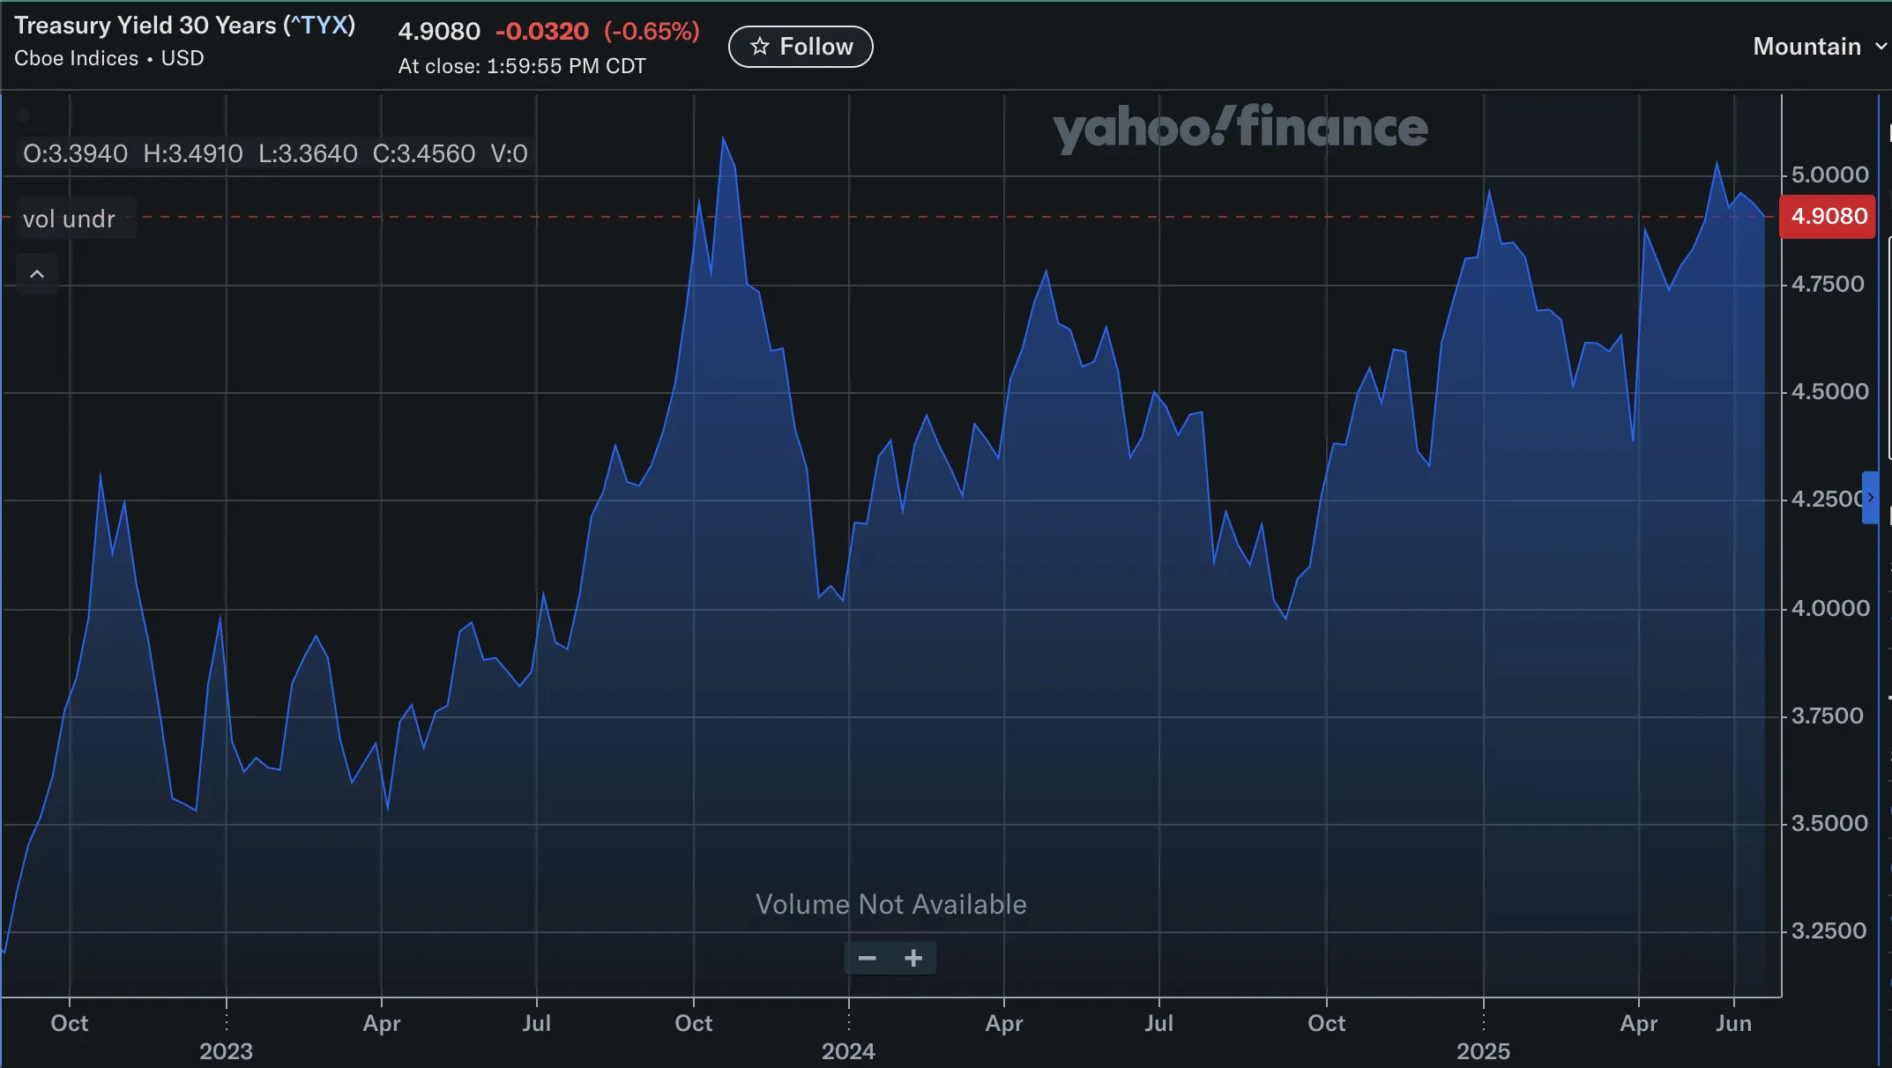Click the chevron arrow next to Mountain
The image size is (1892, 1068).
[x=1881, y=47]
